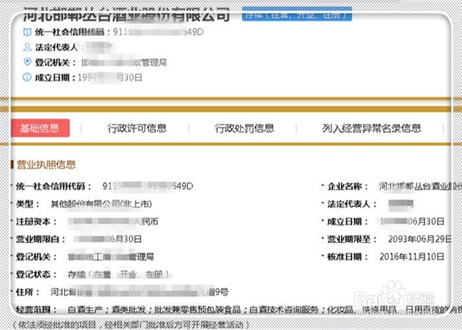Click the 2093年06月29日 expiry date

[420, 239]
